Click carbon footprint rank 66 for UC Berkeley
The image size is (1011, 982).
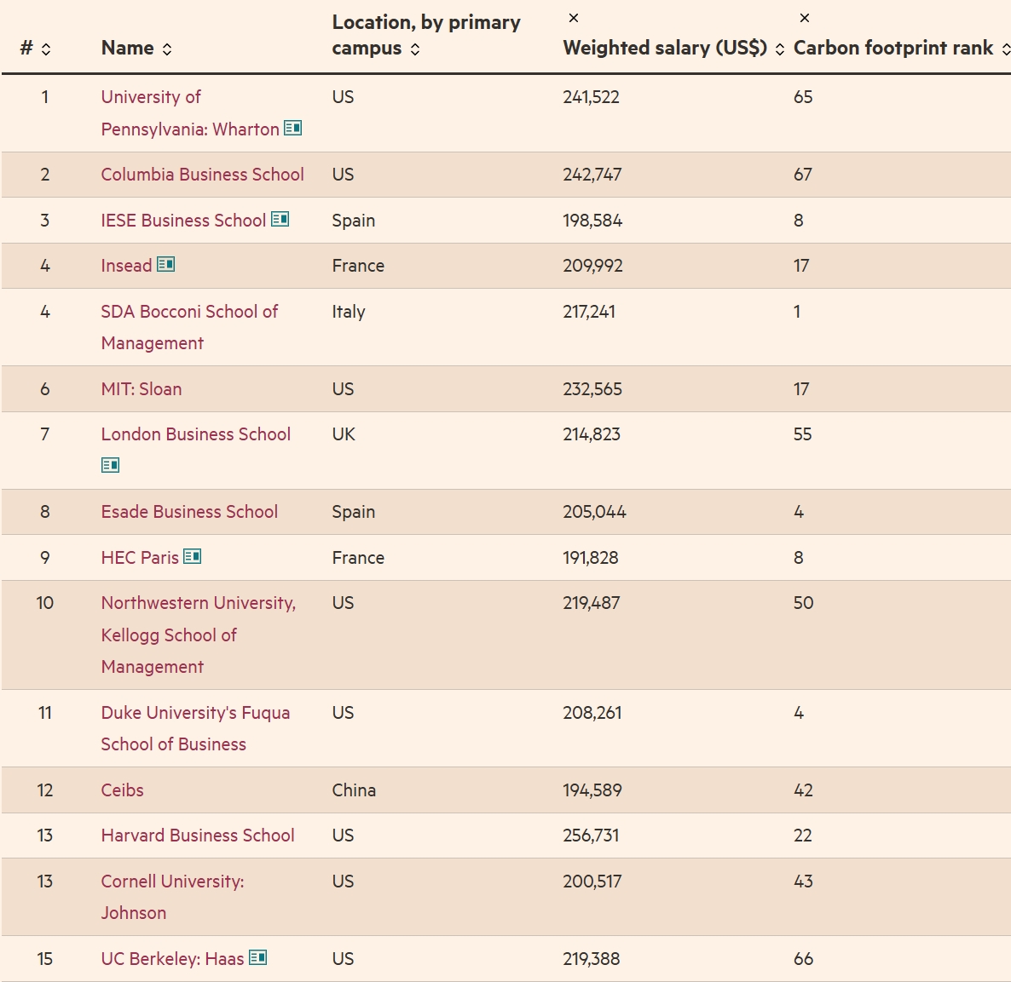click(803, 959)
